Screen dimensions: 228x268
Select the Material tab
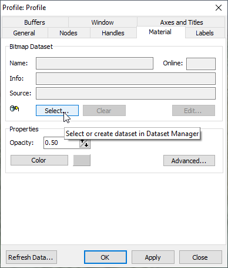coord(160,32)
